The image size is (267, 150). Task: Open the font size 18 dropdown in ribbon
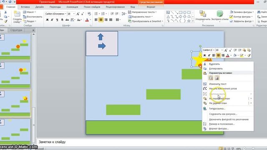coord(74,14)
